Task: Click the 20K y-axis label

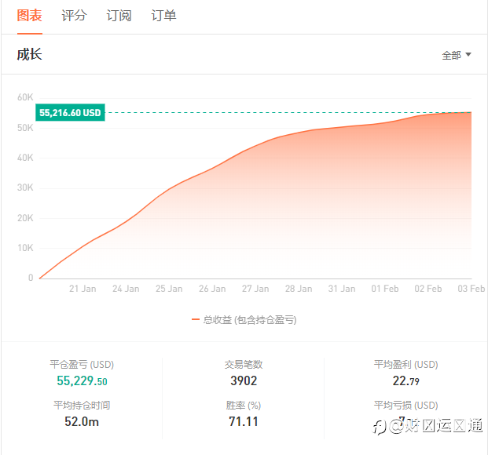Action: (25, 218)
